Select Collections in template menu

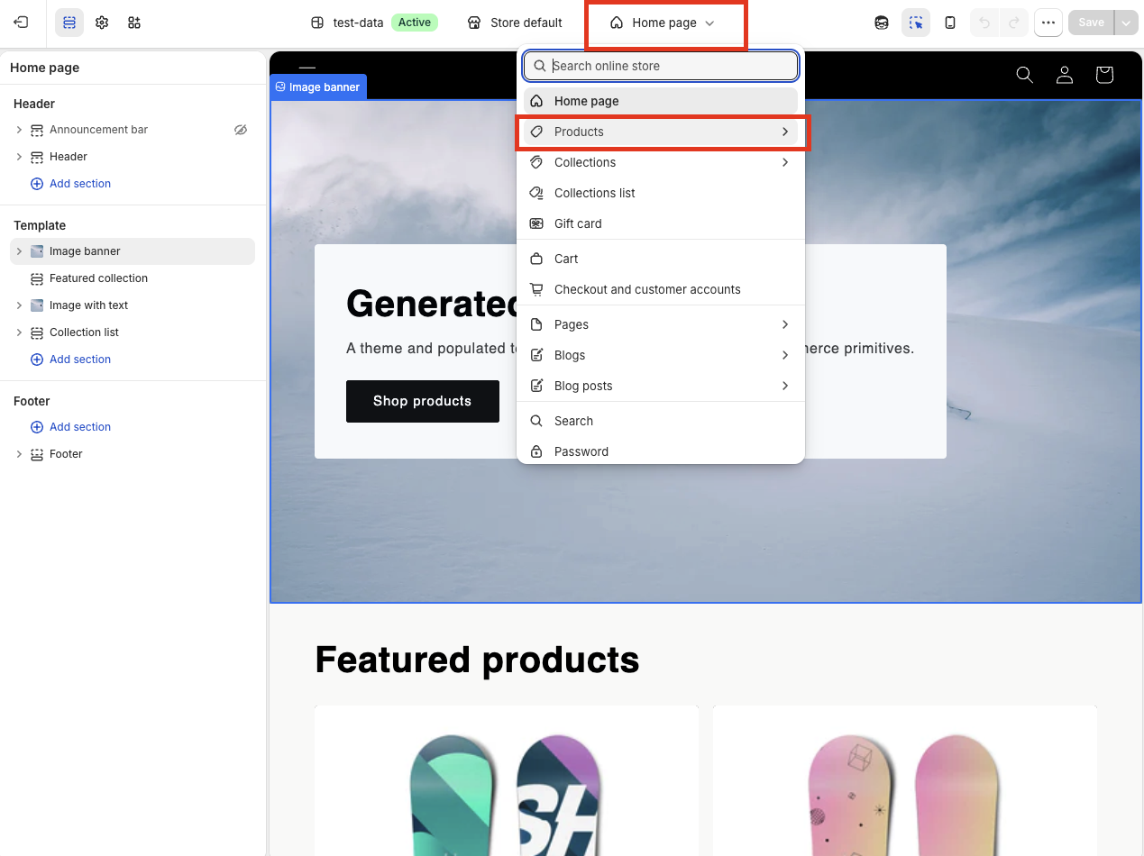(661, 162)
